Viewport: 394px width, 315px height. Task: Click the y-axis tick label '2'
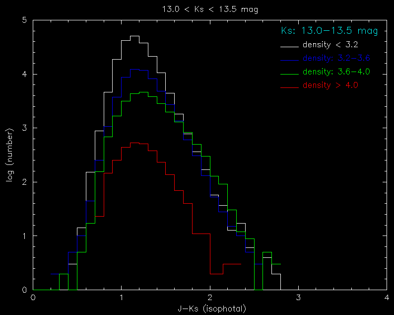[24, 182]
